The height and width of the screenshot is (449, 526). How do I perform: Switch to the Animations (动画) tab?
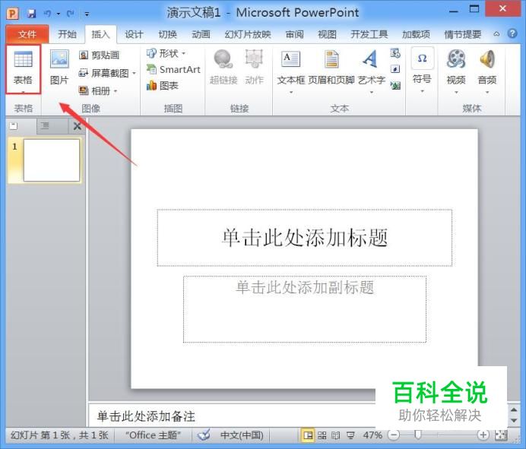point(201,34)
